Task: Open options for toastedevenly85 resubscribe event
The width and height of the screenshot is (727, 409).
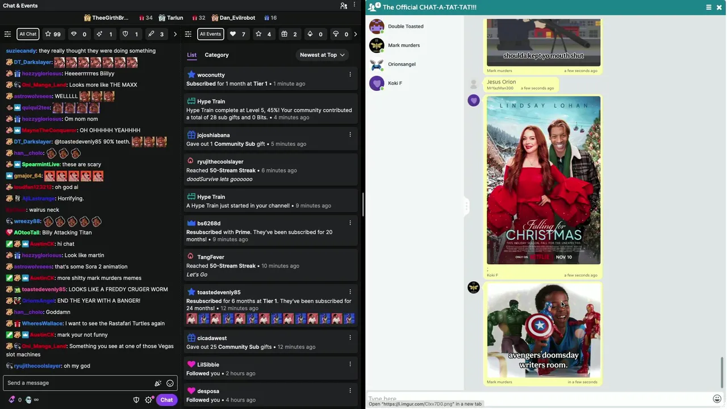Action: 350,291
